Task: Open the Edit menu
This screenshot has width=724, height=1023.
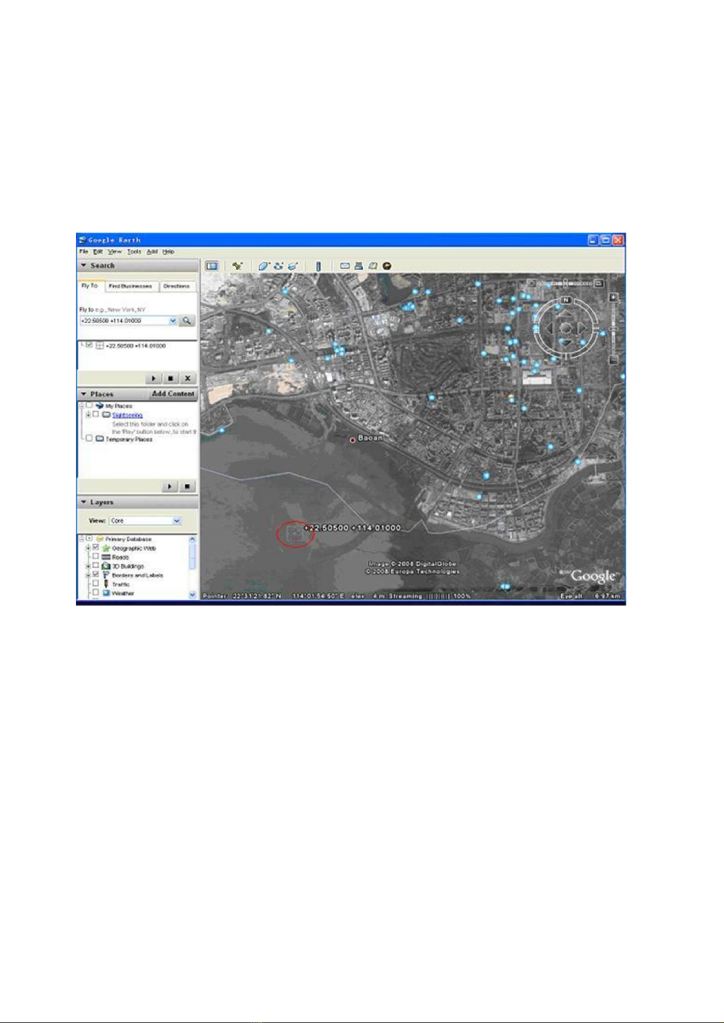Action: point(98,251)
